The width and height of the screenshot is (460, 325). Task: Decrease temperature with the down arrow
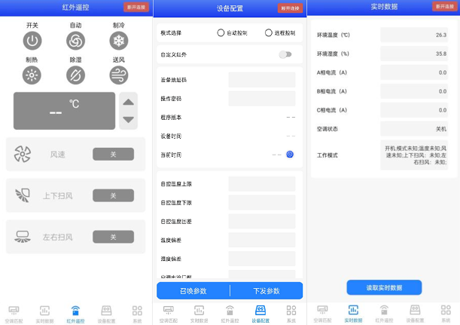[129, 119]
